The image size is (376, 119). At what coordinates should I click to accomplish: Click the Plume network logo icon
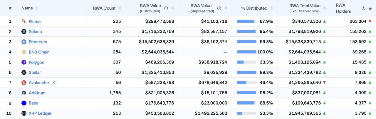24,21
